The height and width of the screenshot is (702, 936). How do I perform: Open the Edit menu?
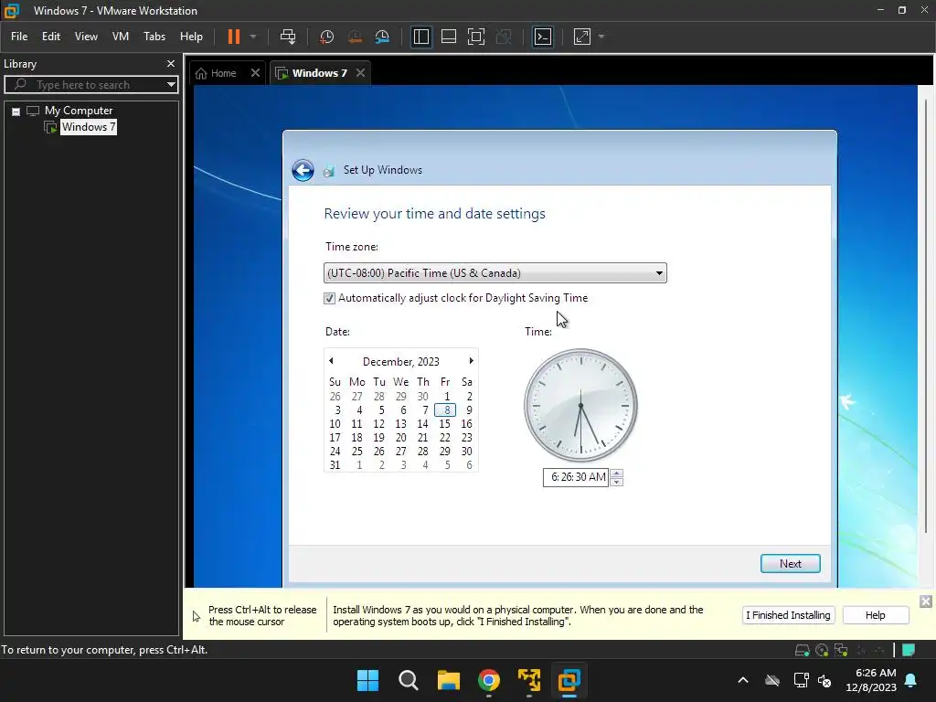[x=51, y=37]
